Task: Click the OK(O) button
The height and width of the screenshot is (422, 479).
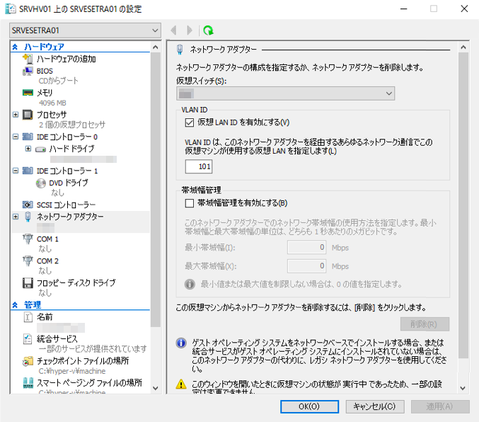Action: click(x=309, y=406)
